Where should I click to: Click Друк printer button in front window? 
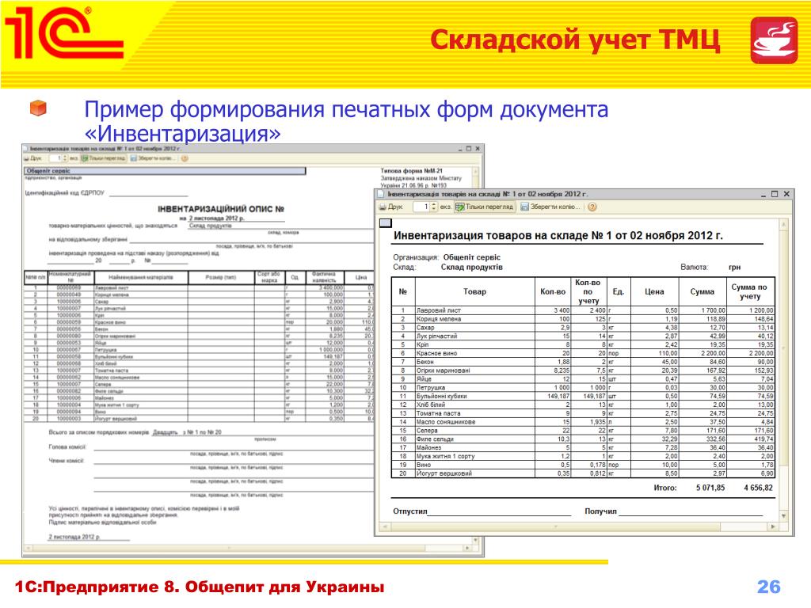[390, 207]
